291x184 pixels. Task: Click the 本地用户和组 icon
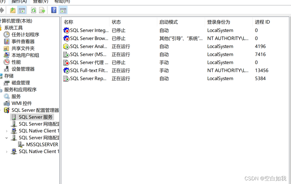tap(6, 55)
